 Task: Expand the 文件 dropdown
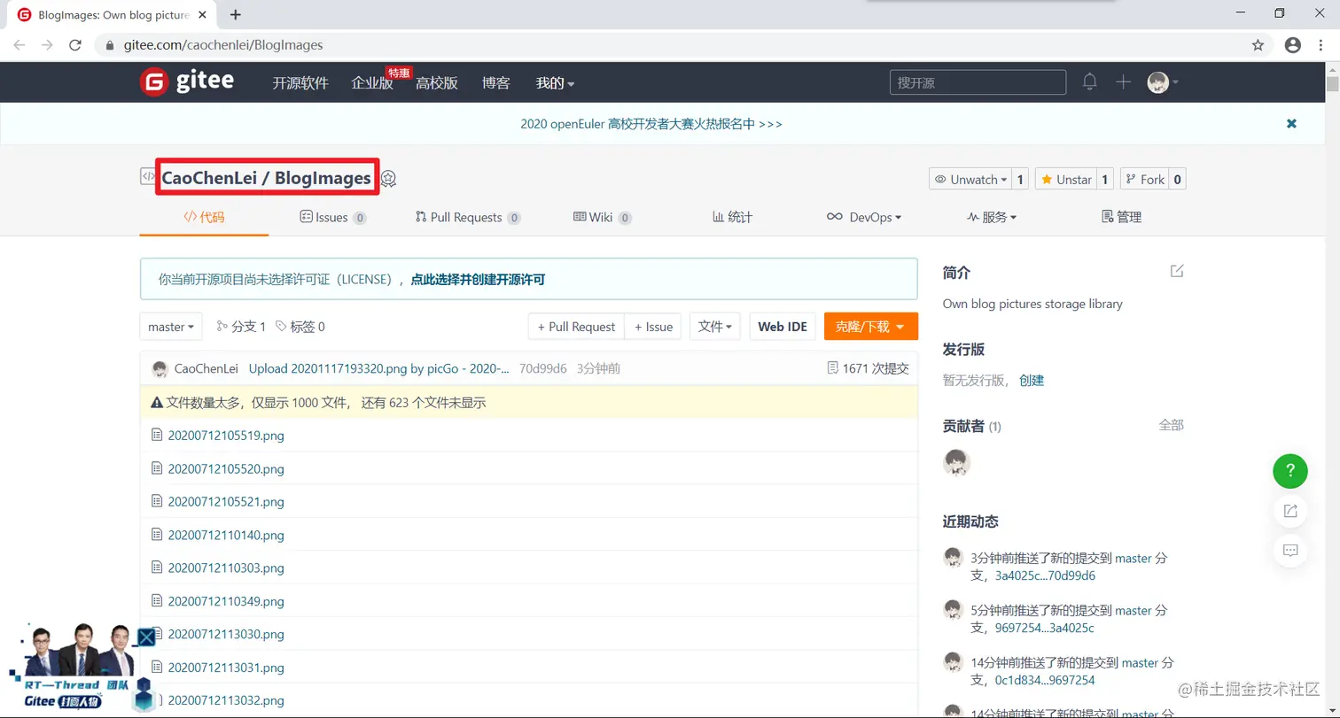(x=714, y=327)
